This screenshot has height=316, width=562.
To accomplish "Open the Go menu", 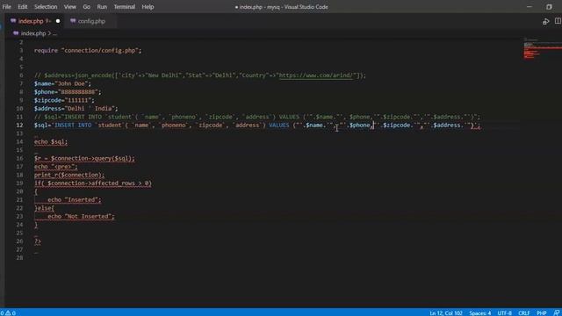I will pos(86,7).
